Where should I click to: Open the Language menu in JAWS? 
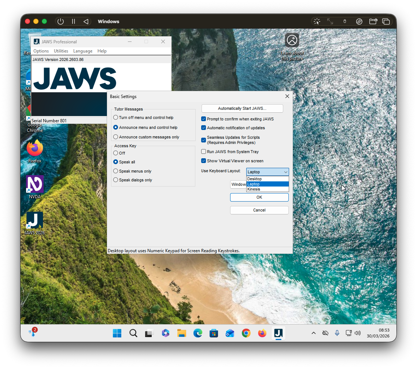point(83,51)
